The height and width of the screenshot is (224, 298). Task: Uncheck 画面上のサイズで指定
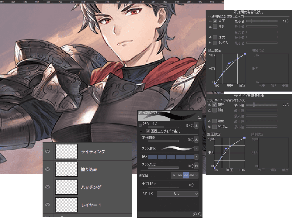tap(148, 131)
